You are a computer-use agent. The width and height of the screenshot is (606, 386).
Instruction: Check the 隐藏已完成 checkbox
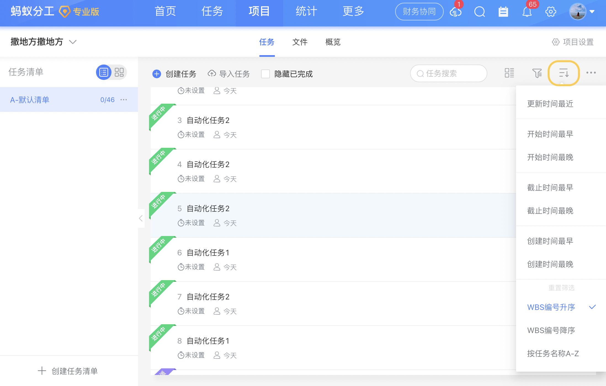[x=265, y=74]
